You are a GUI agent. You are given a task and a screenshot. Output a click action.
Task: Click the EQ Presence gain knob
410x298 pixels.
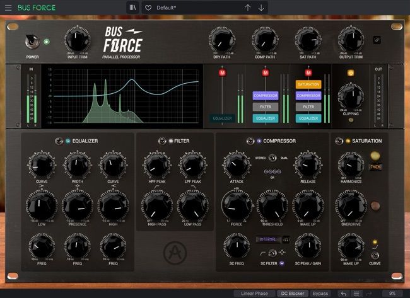(78, 205)
